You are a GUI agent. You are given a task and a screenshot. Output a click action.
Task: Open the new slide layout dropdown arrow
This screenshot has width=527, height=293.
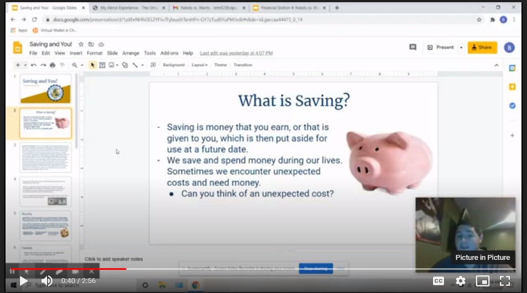25,65
